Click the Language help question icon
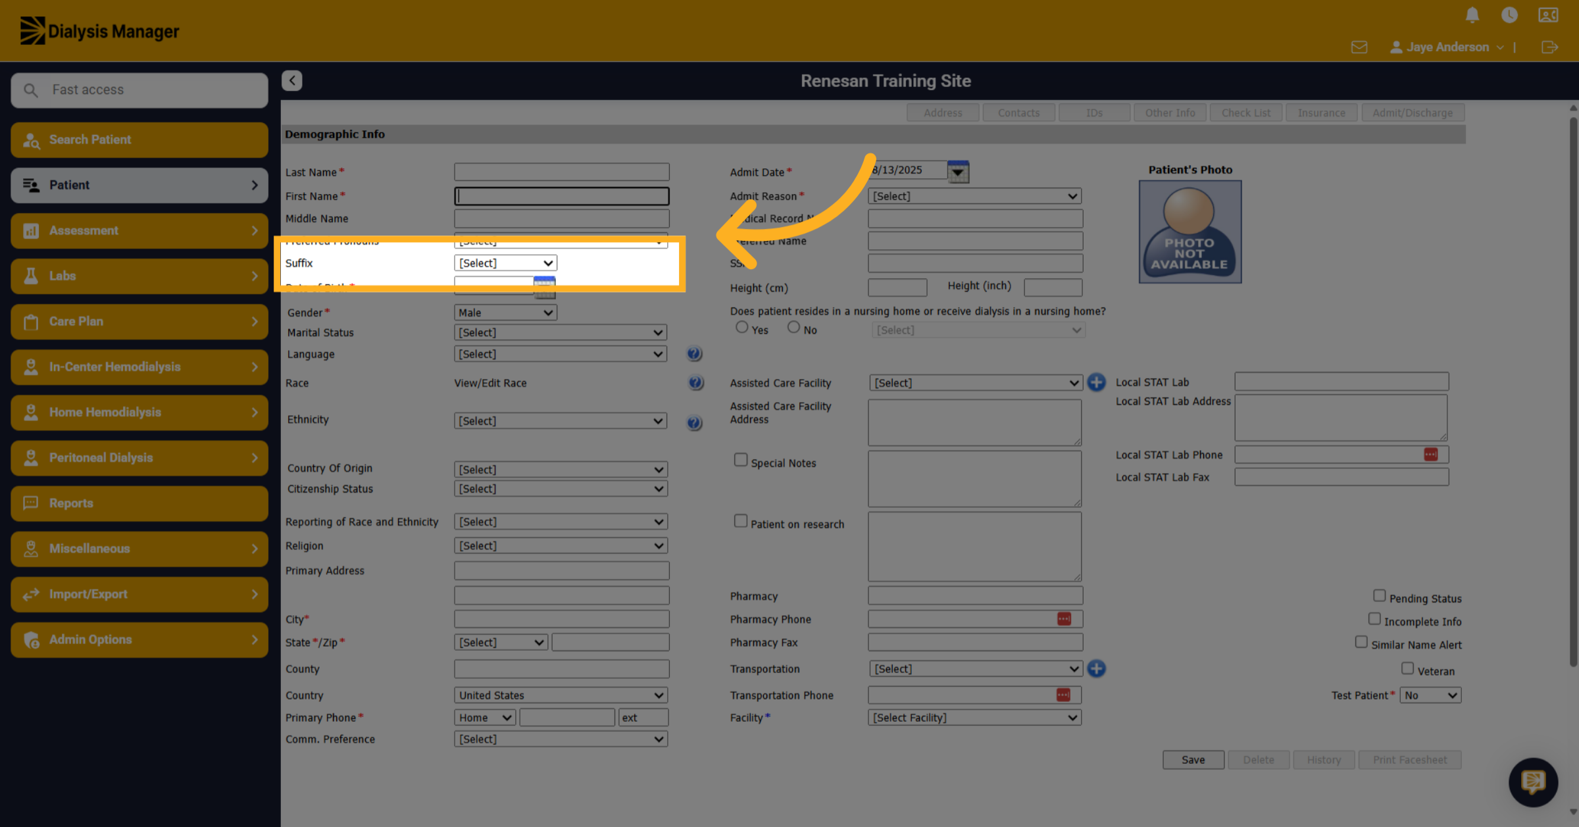Image resolution: width=1579 pixels, height=827 pixels. tap(694, 354)
